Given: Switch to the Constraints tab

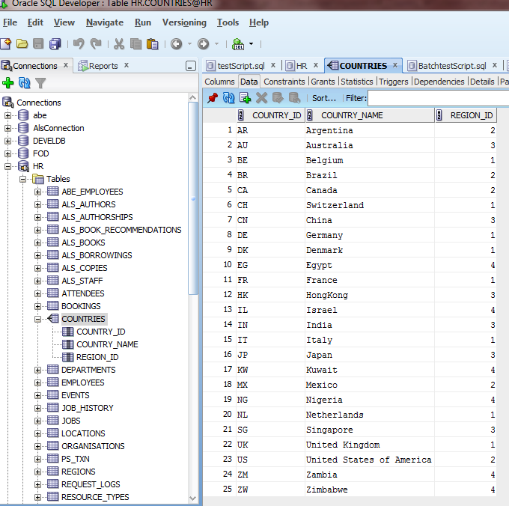Looking at the screenshot, I should (x=284, y=82).
